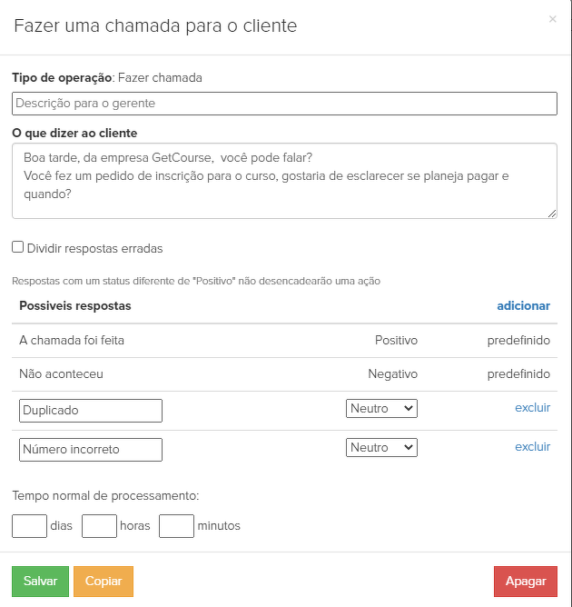
Task: Close the call dialog with X
Action: (x=553, y=19)
